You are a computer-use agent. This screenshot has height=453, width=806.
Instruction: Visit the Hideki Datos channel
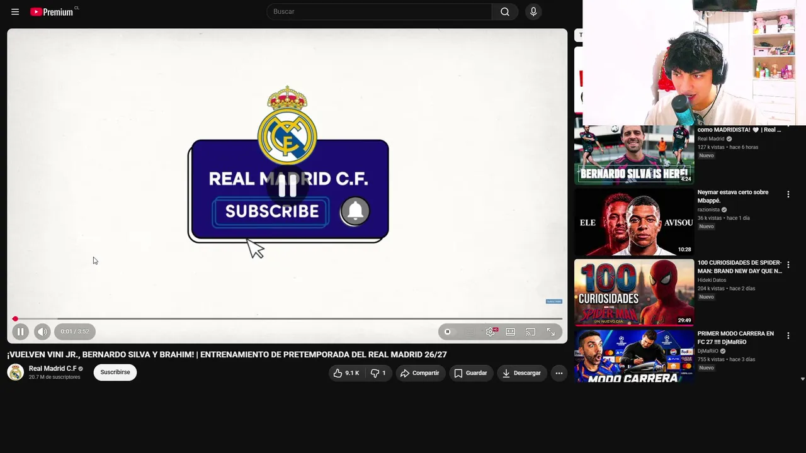(712, 280)
